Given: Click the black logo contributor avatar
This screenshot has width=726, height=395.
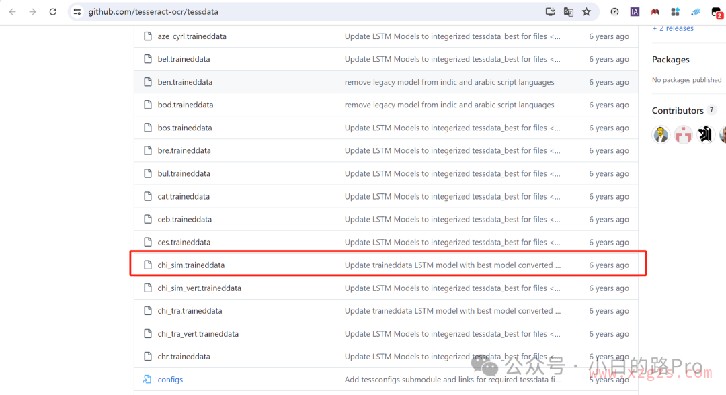Looking at the screenshot, I should coord(705,134).
